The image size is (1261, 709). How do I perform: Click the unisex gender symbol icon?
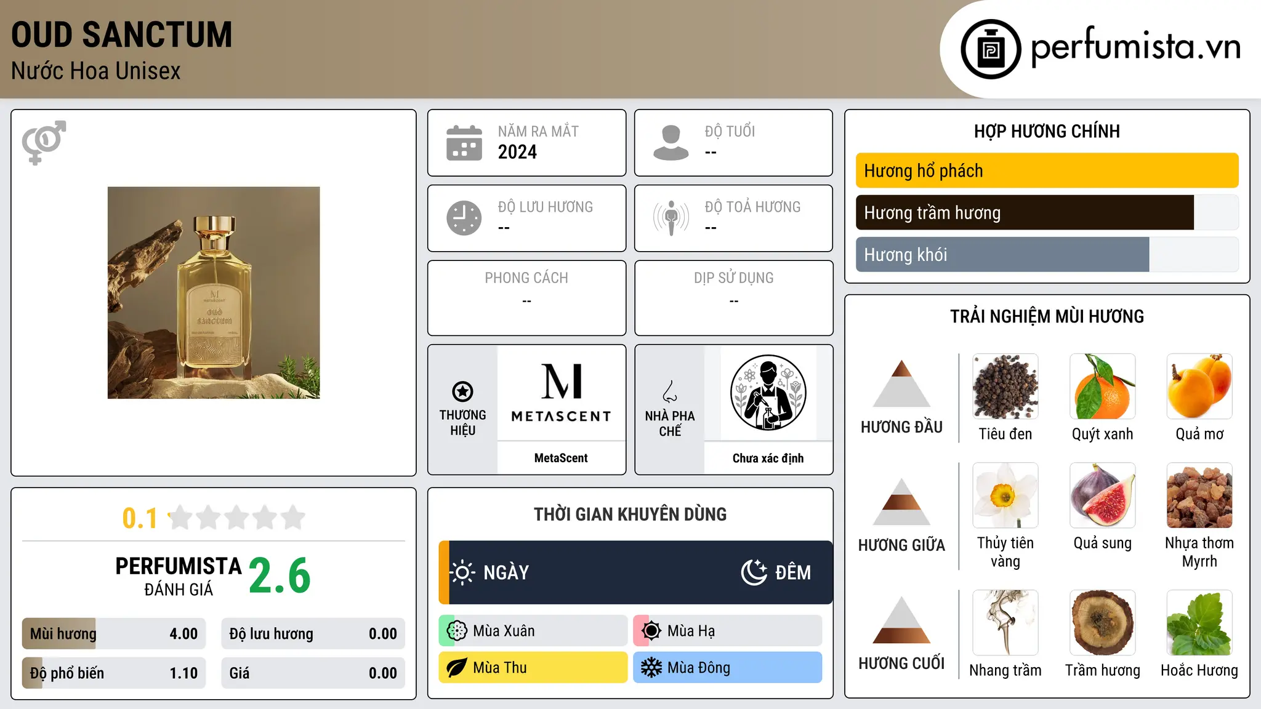44,142
